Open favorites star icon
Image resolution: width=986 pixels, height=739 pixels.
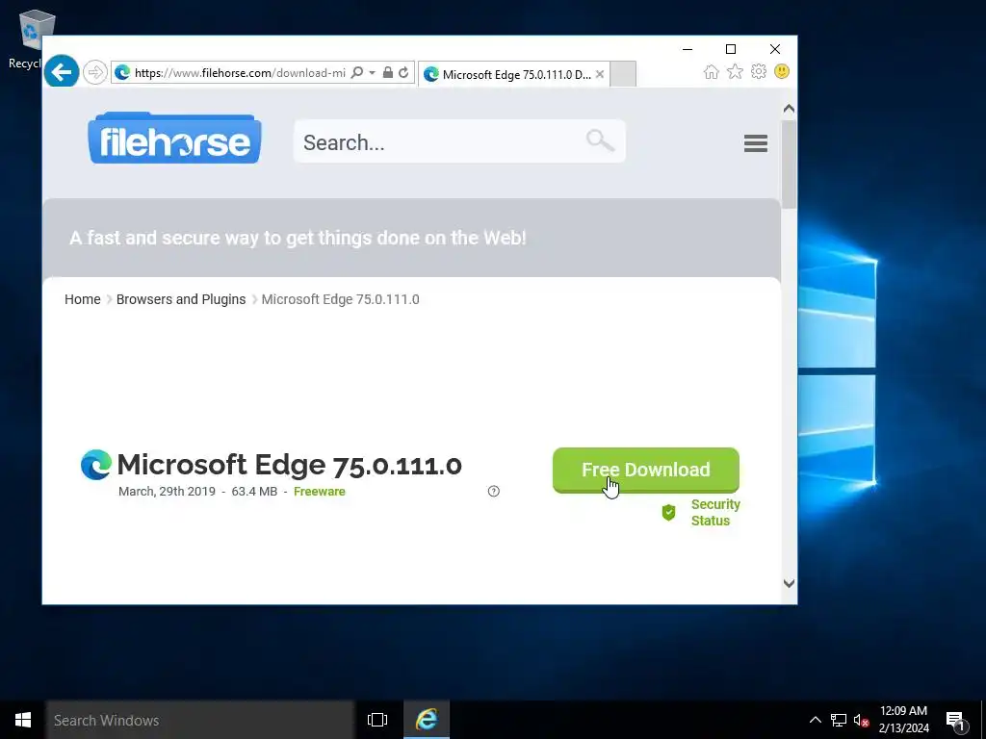735,71
